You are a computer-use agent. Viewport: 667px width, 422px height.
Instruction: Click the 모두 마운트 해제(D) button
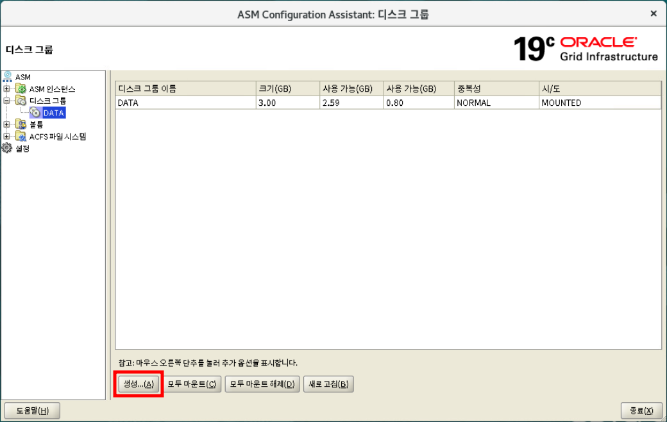coord(262,384)
